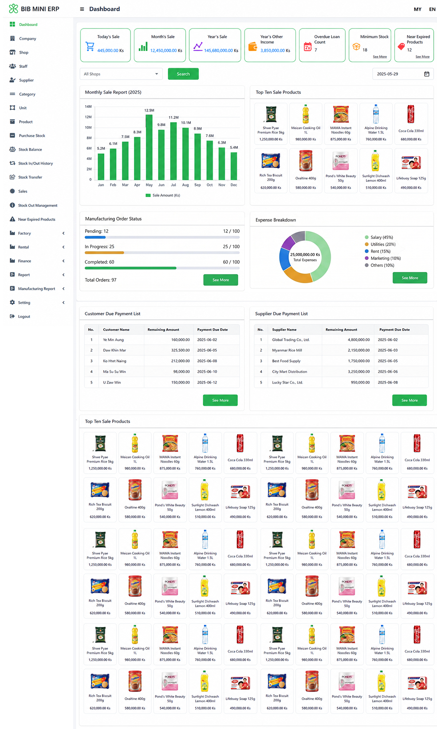Click the In Progress orange progress bar
437x729 pixels.
104,253
